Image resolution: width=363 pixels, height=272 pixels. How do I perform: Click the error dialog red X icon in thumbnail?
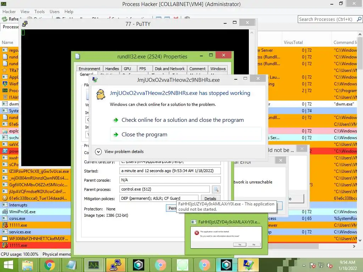pos(196,233)
